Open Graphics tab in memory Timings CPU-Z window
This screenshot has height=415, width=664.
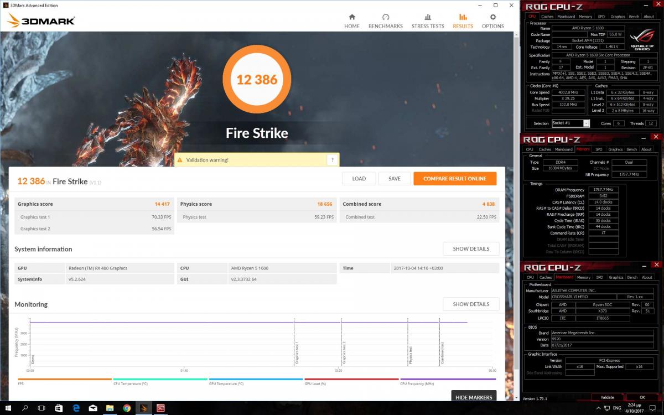coord(615,149)
